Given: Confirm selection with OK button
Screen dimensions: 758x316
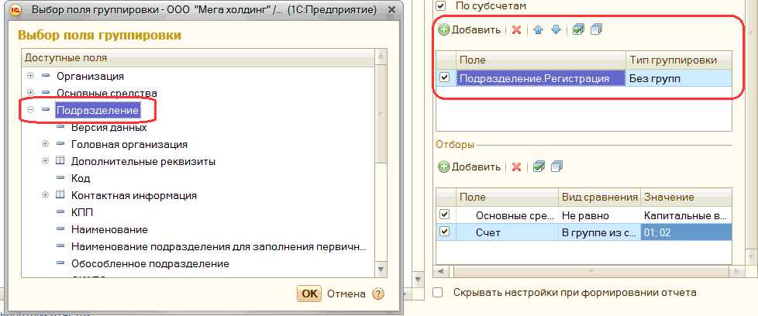Looking at the screenshot, I should [309, 294].
